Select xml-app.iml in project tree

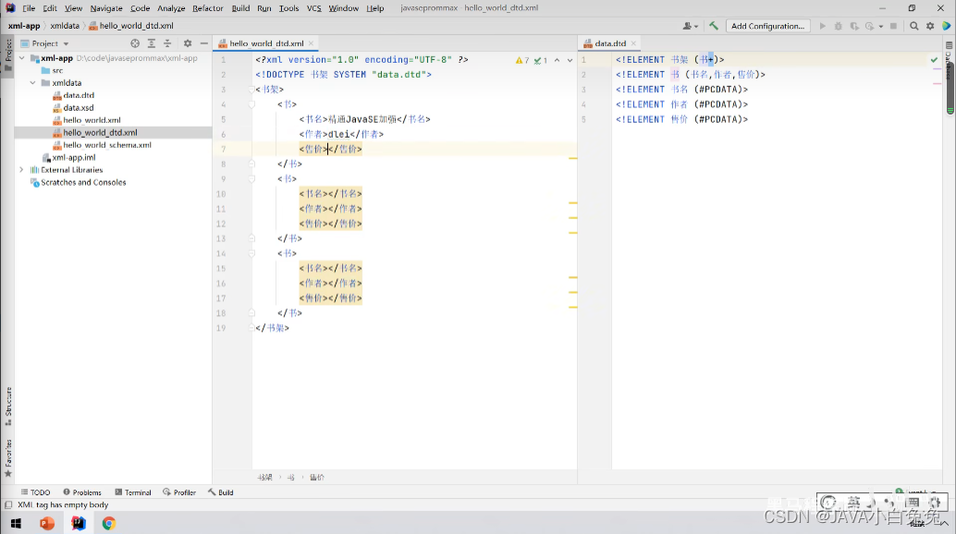(73, 157)
